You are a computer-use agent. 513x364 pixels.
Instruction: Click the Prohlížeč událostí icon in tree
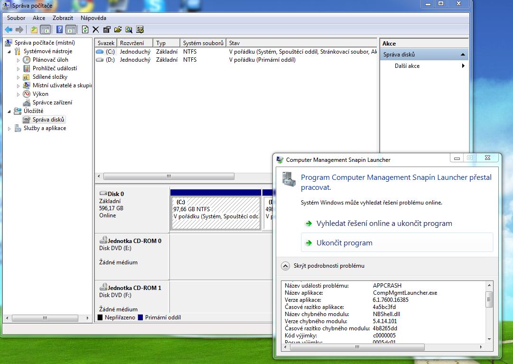coord(27,68)
